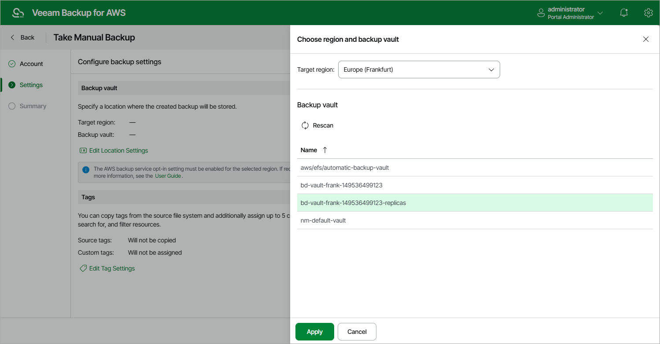
Task: Go to the Account wizard step
Action: click(31, 64)
